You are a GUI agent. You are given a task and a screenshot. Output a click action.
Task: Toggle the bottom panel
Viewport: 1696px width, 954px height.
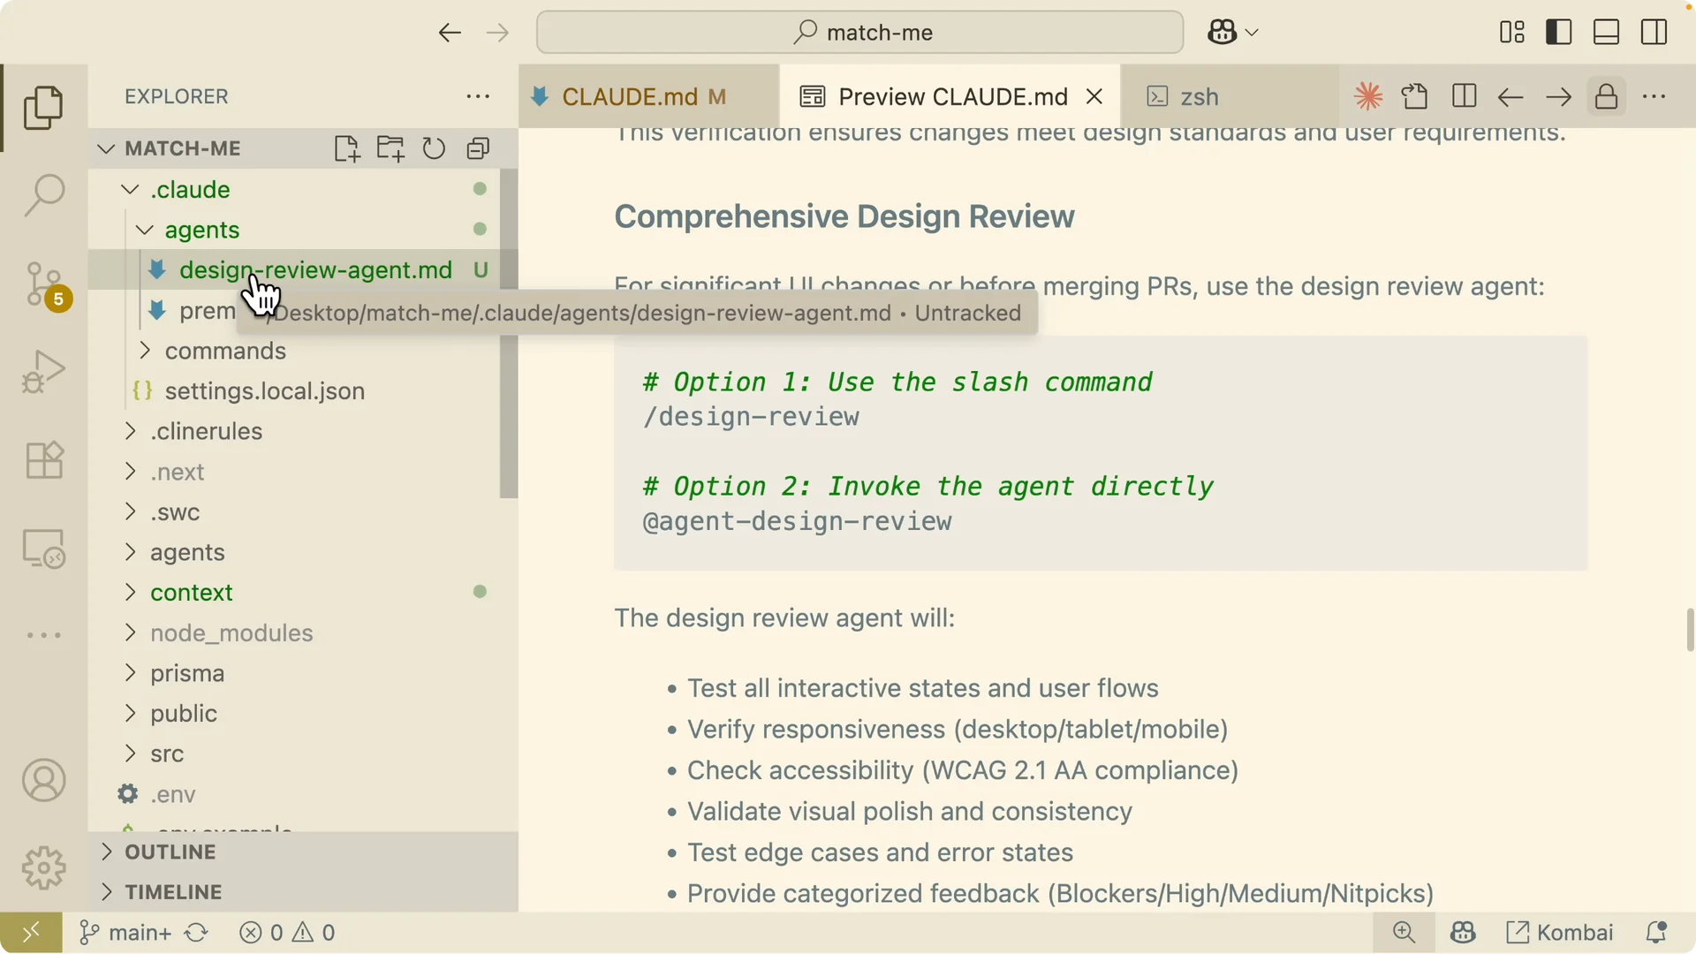point(1606,33)
